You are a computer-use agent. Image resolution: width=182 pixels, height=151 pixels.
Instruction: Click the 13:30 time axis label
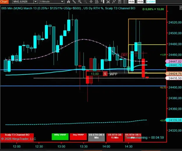coord(84,146)
